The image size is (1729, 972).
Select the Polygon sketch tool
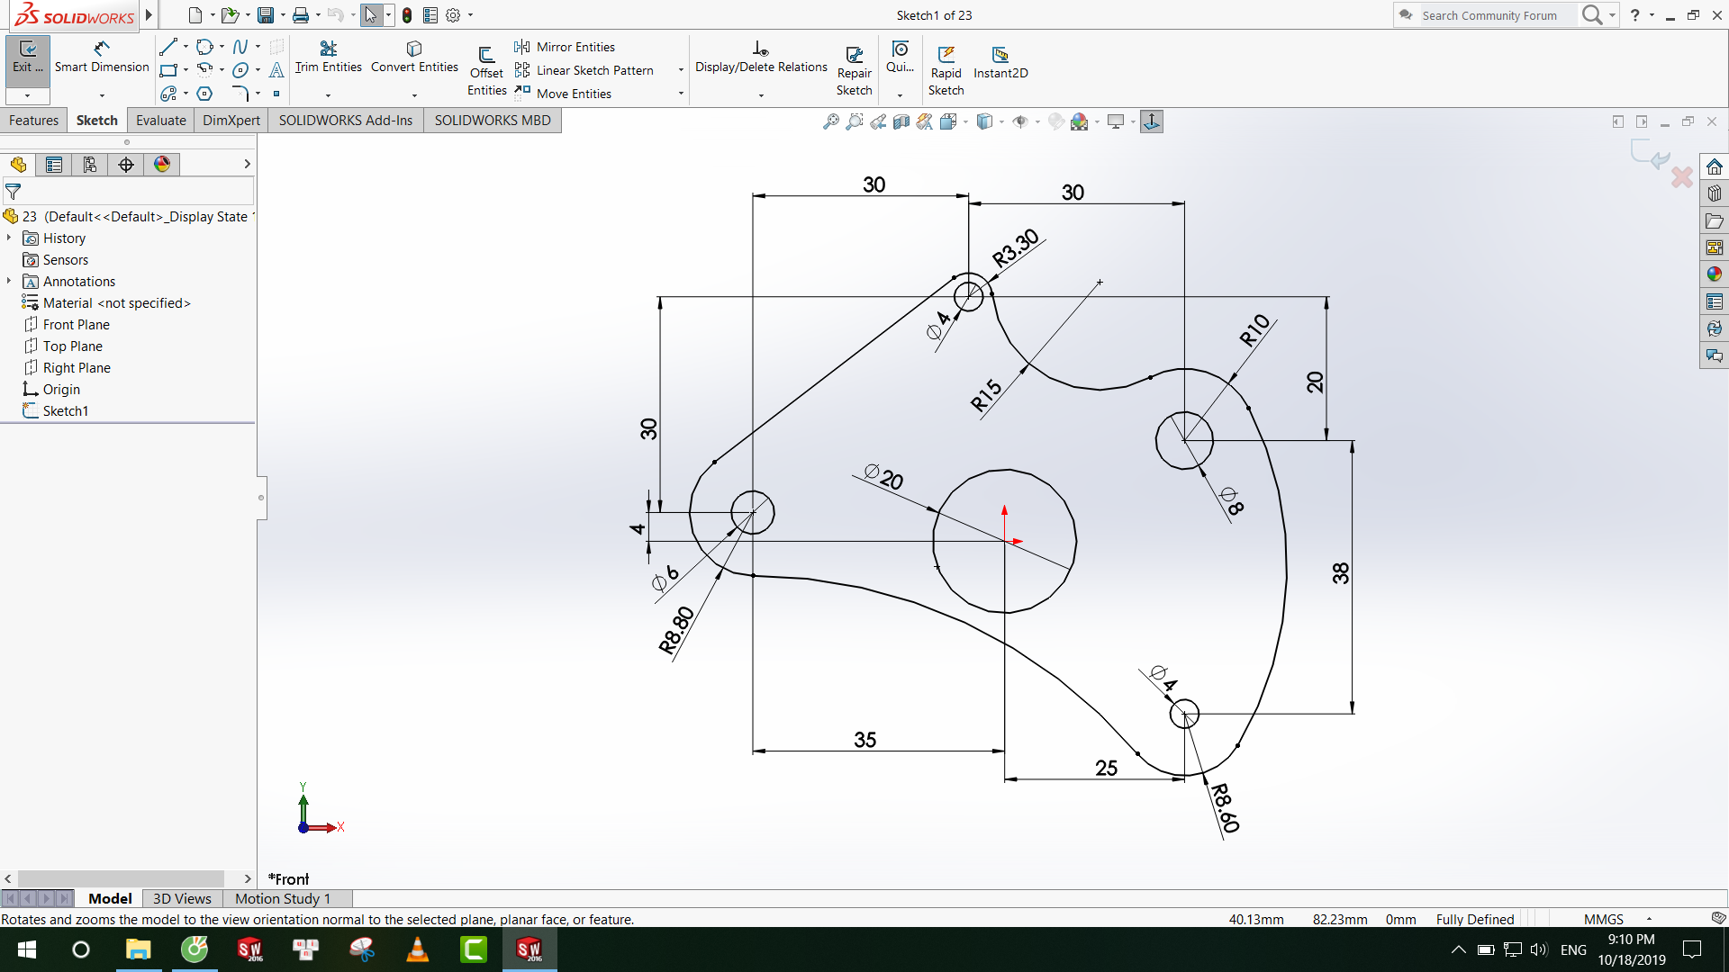(x=204, y=94)
